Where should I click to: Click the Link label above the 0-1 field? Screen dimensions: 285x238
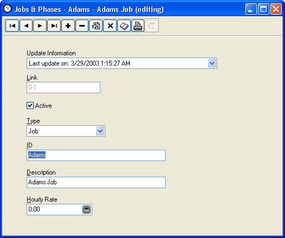(x=32, y=78)
